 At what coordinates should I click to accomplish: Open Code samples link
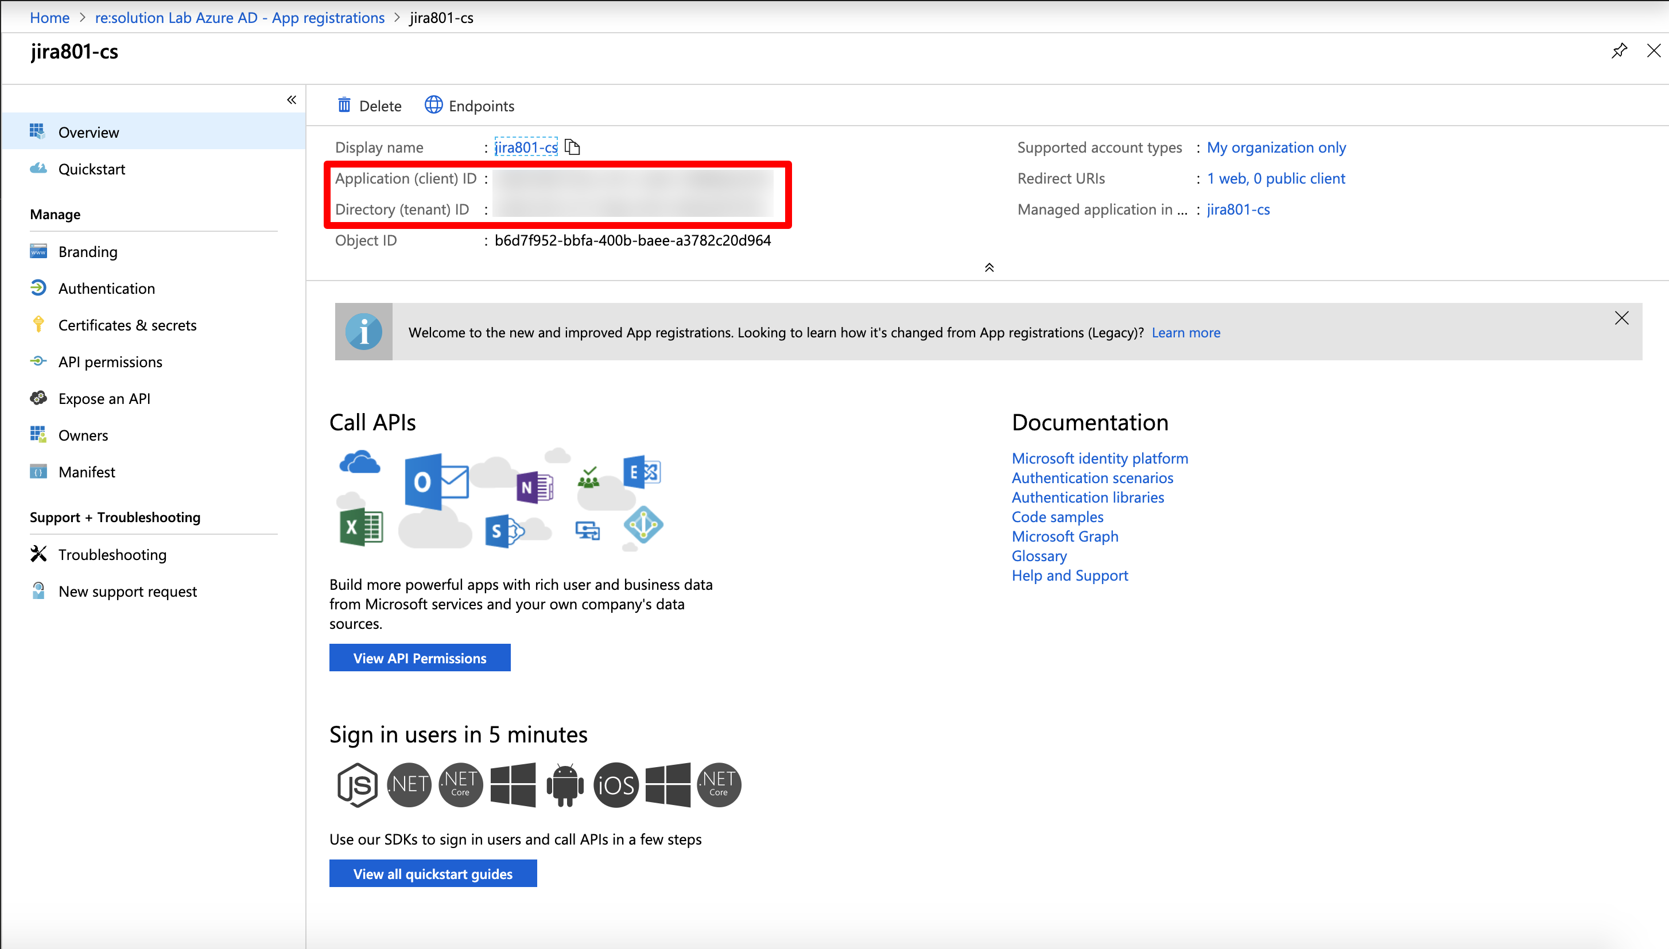(x=1057, y=517)
